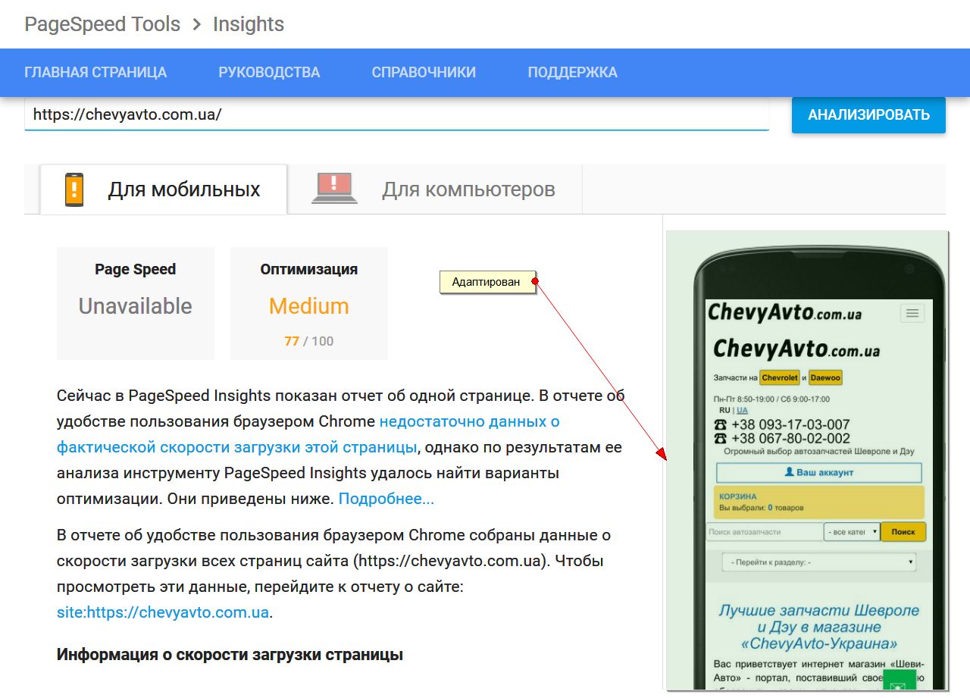Viewport: 970px width, 698px height.
Task: Select the UA language link in preview
Action: click(x=742, y=410)
